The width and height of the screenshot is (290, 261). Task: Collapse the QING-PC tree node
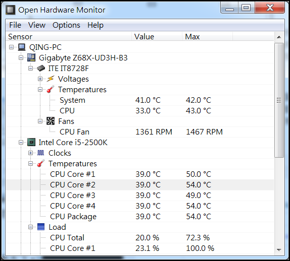point(11,47)
